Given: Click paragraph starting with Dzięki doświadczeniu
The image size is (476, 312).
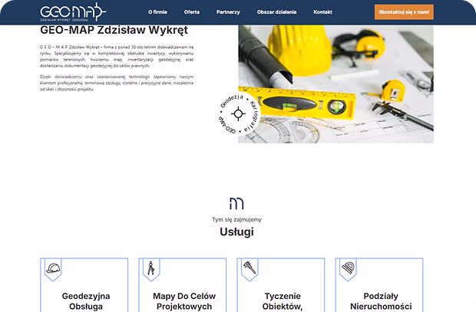Looking at the screenshot, I should tap(117, 83).
